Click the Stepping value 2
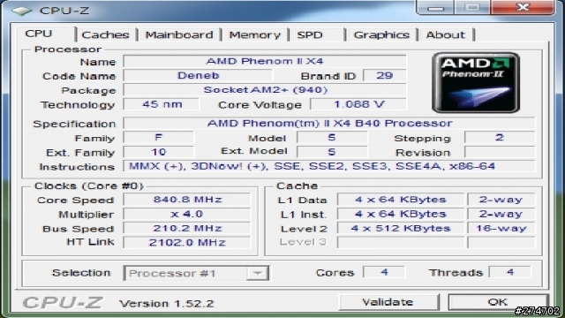This screenshot has width=565, height=318. [500, 138]
